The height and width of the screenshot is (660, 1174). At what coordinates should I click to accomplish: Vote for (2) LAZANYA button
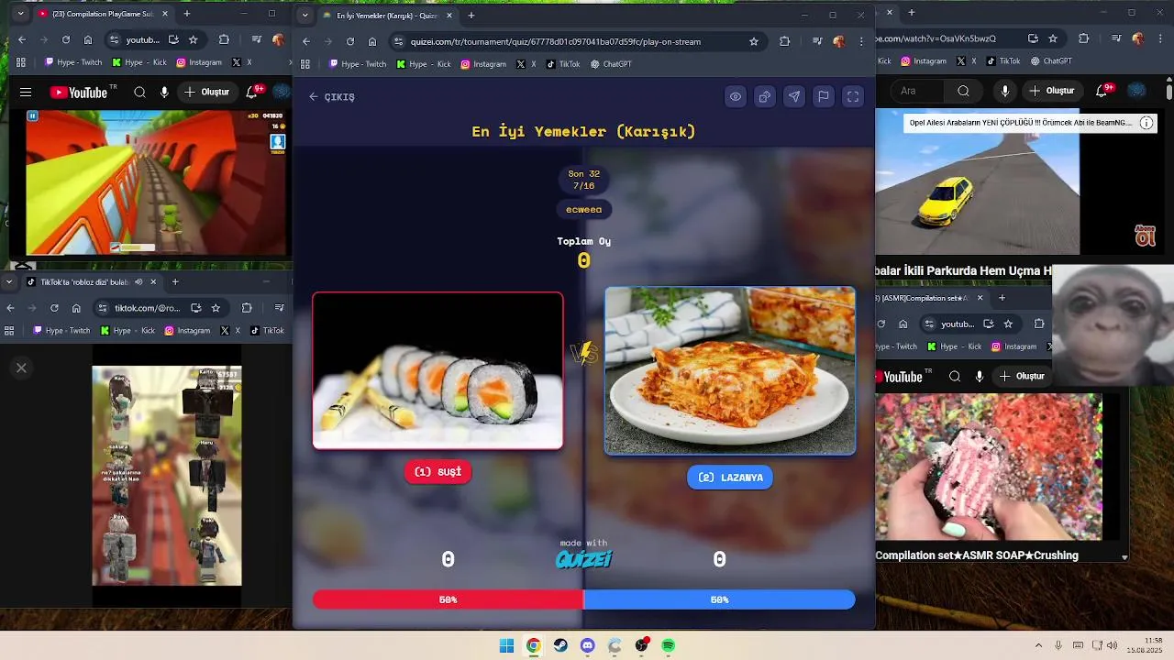click(x=730, y=478)
